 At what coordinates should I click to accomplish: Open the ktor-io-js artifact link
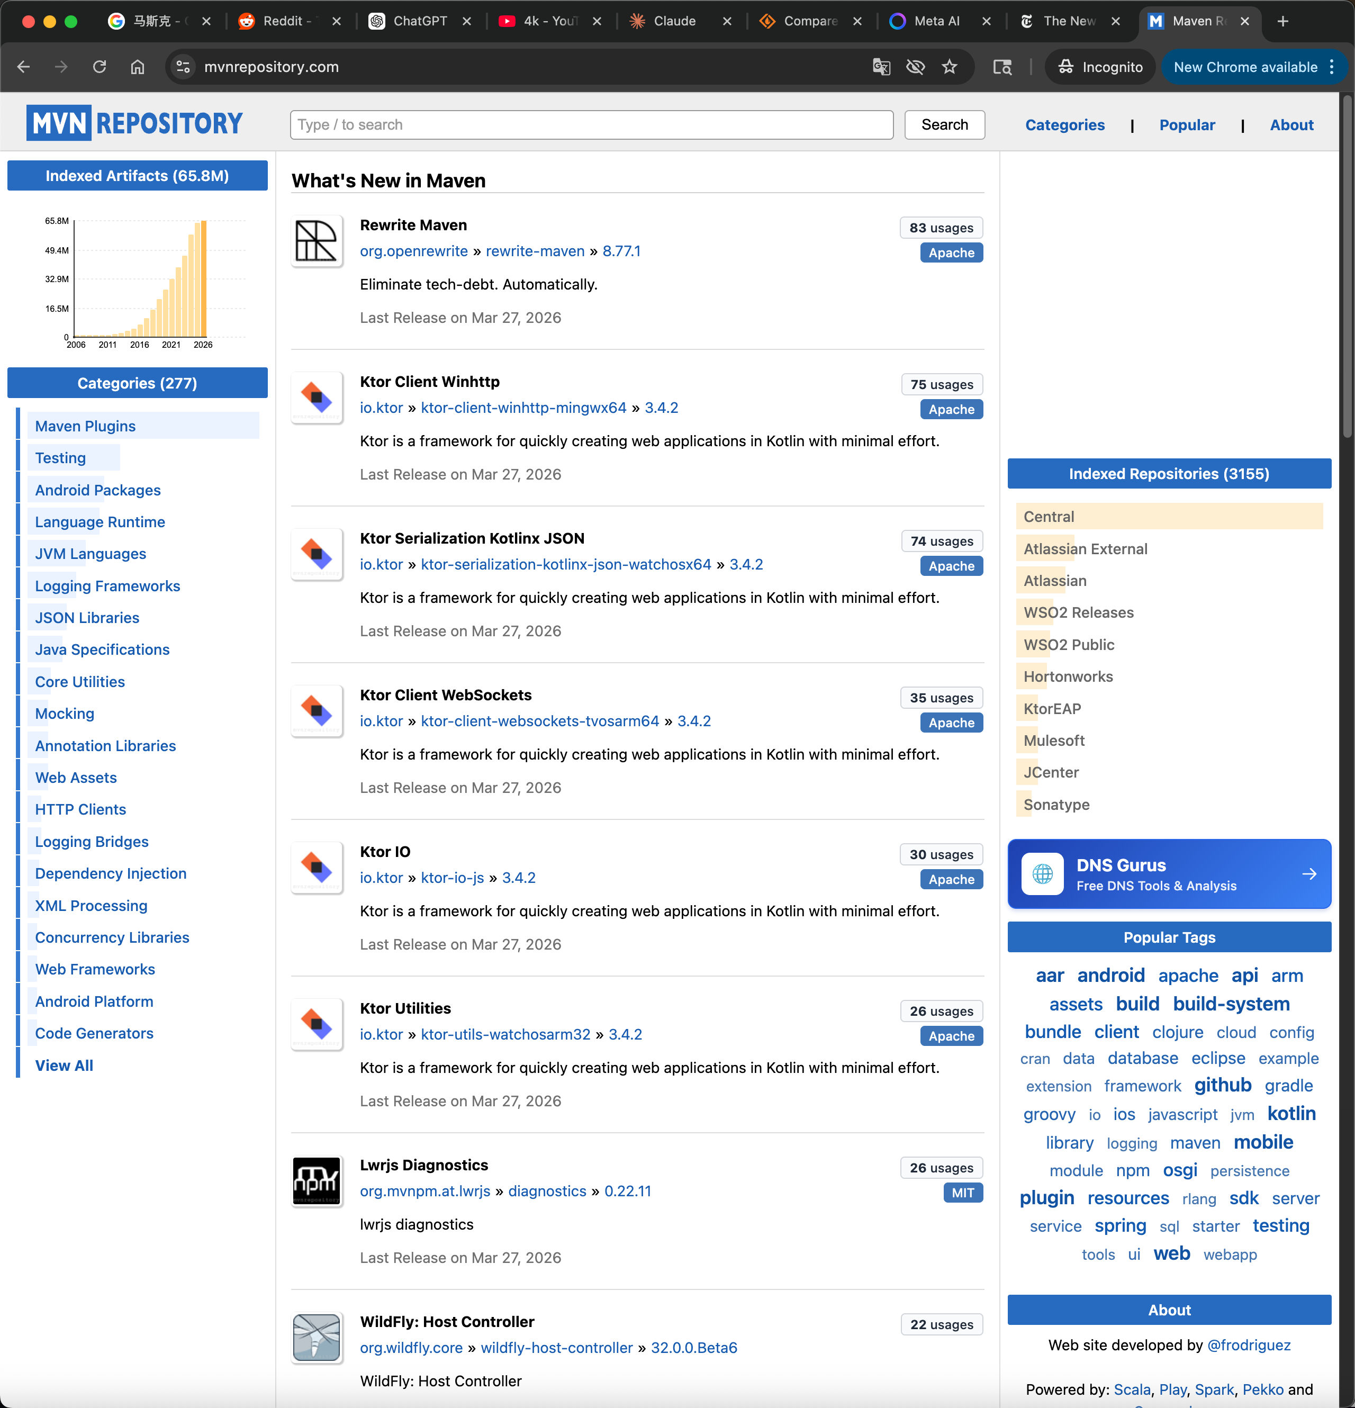(452, 878)
